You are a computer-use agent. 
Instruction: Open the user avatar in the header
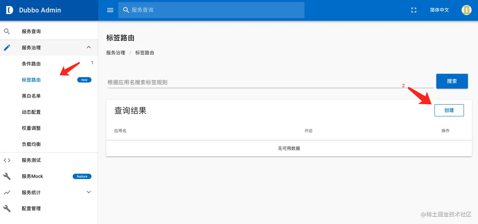(466, 10)
